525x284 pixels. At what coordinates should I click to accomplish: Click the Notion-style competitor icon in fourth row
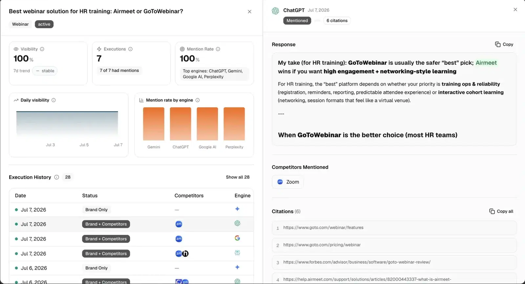[x=185, y=253]
